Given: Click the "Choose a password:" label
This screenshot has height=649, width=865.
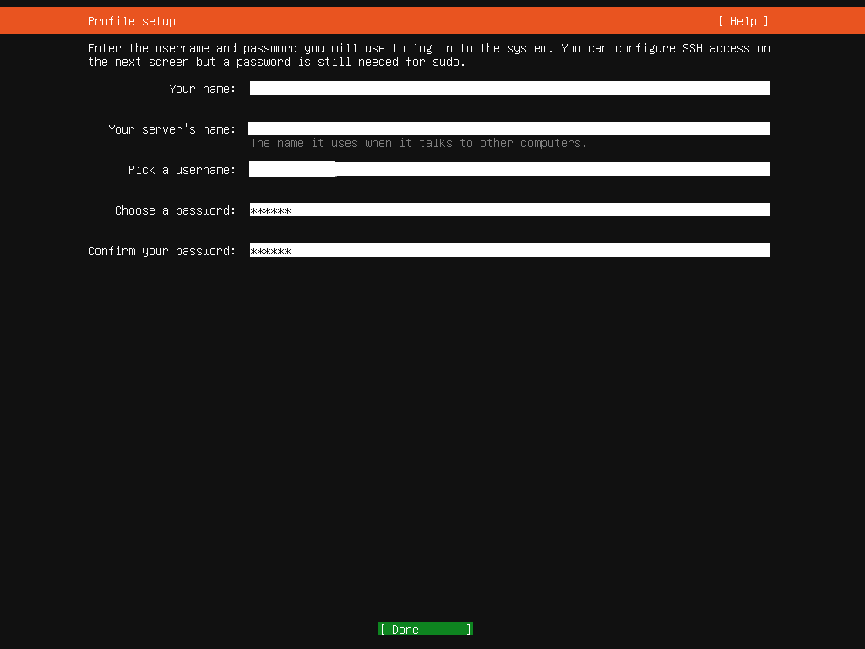Looking at the screenshot, I should click(175, 210).
